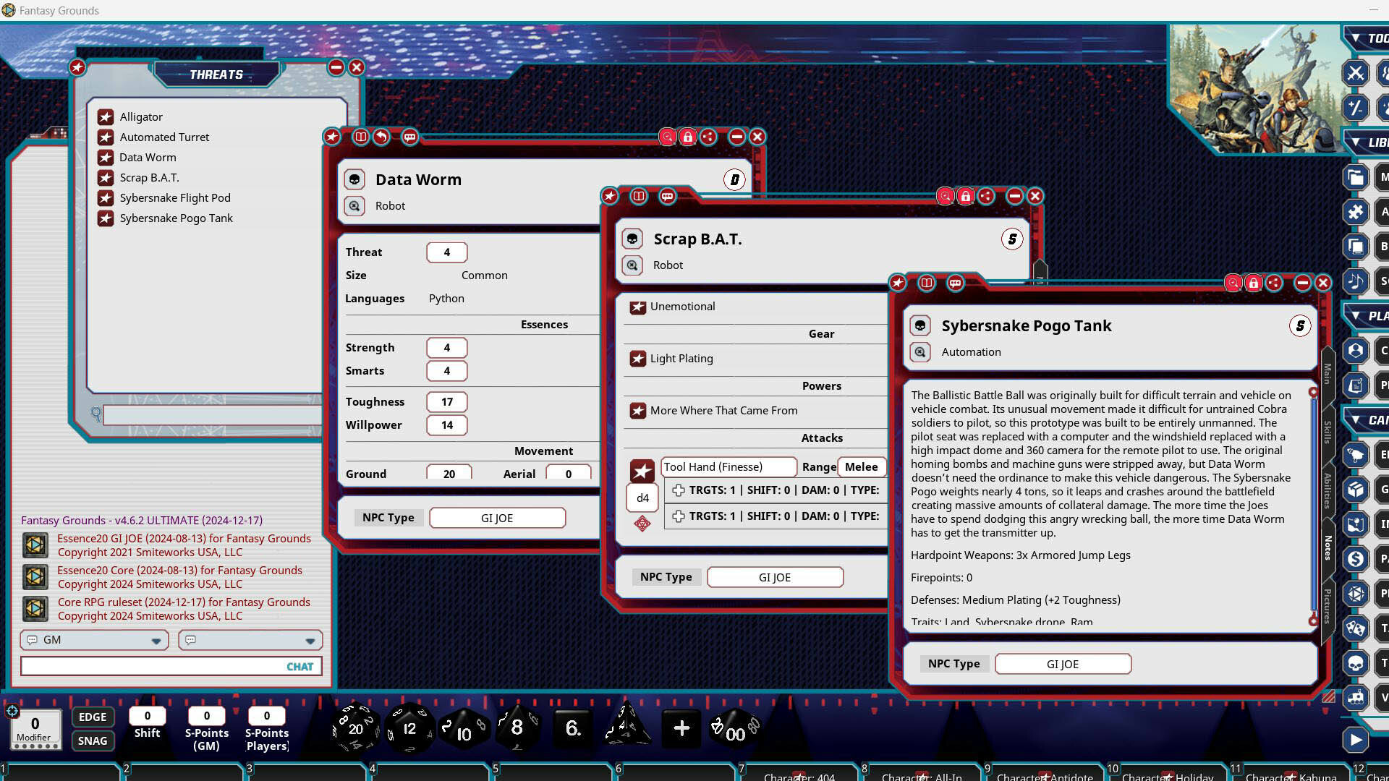Pin the Sybersnake Pogo Tank window with star icon
Screen dimensions: 1389x781
pos(897,283)
